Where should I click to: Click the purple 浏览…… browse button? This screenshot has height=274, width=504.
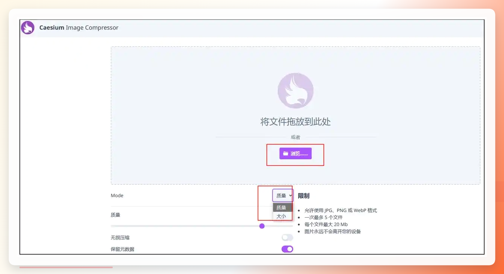coord(295,153)
